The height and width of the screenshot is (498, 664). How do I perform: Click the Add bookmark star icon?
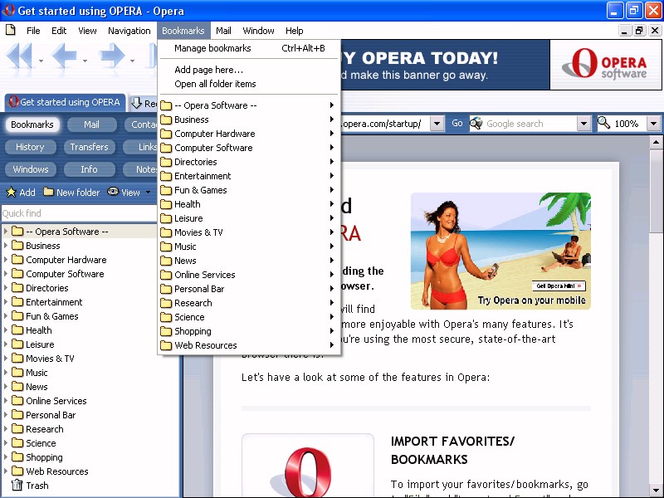(x=11, y=193)
